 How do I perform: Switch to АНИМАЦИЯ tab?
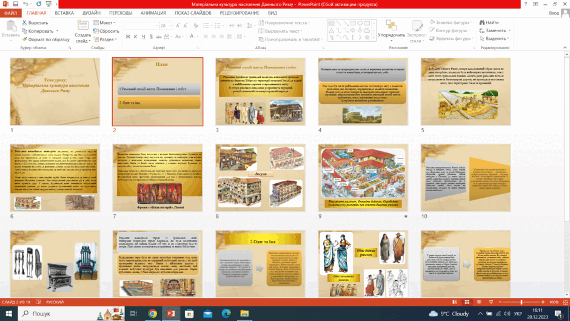(153, 13)
